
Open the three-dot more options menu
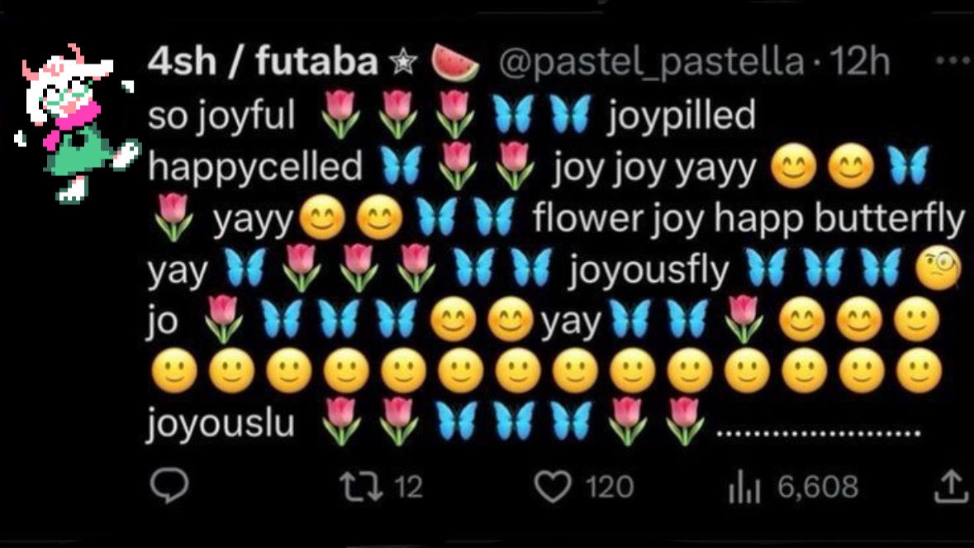click(x=952, y=61)
